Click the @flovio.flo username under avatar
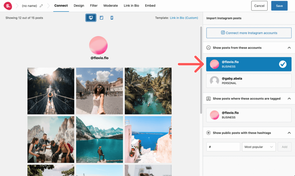 pos(99,58)
